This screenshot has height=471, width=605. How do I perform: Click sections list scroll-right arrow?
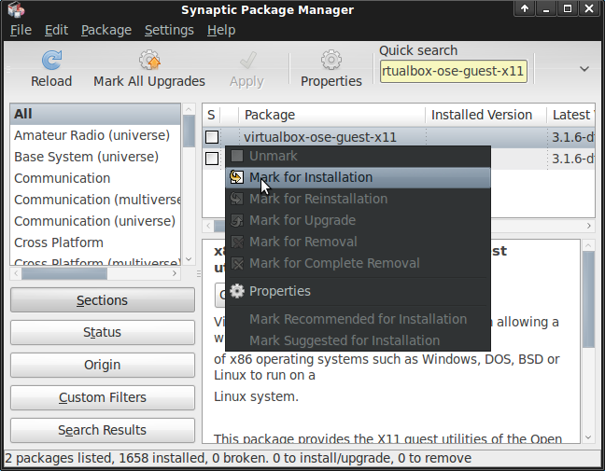click(x=175, y=273)
